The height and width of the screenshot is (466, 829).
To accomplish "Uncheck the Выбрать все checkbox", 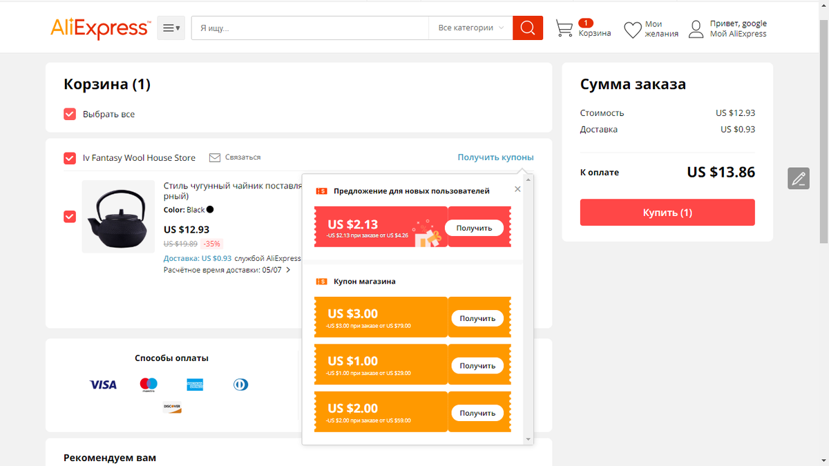I will point(70,114).
